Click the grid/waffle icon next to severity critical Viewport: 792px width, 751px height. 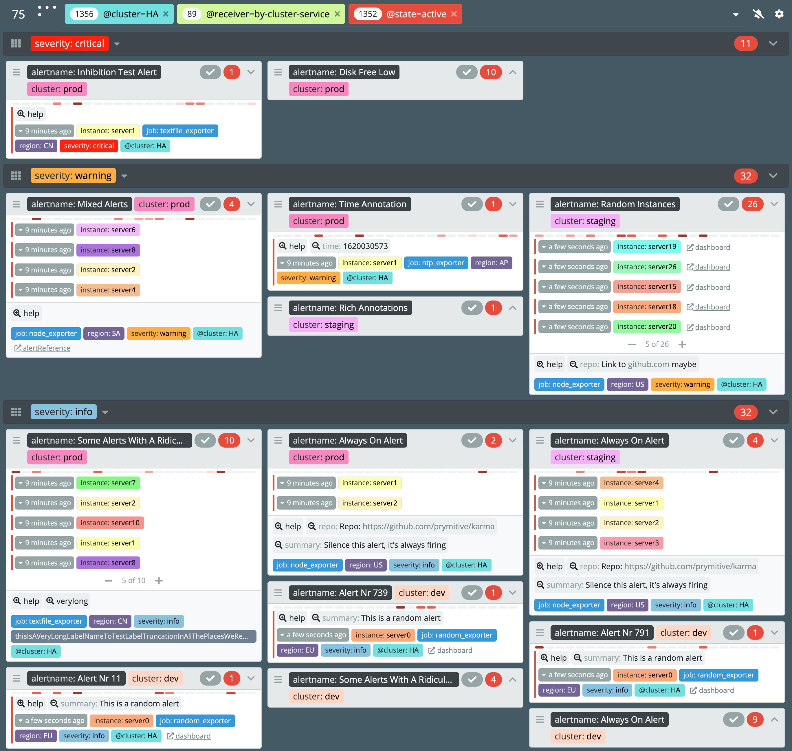[x=17, y=44]
